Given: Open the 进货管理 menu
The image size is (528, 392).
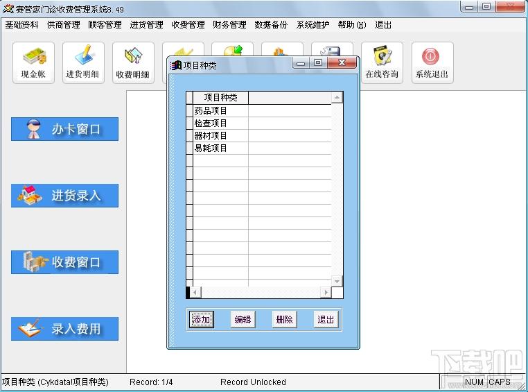Looking at the screenshot, I should pyautogui.click(x=146, y=25).
